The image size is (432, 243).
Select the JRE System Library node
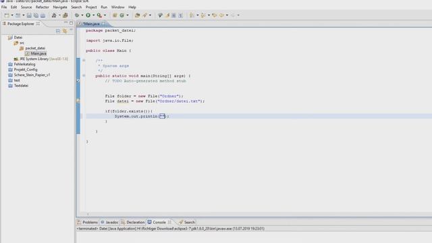[40, 59]
